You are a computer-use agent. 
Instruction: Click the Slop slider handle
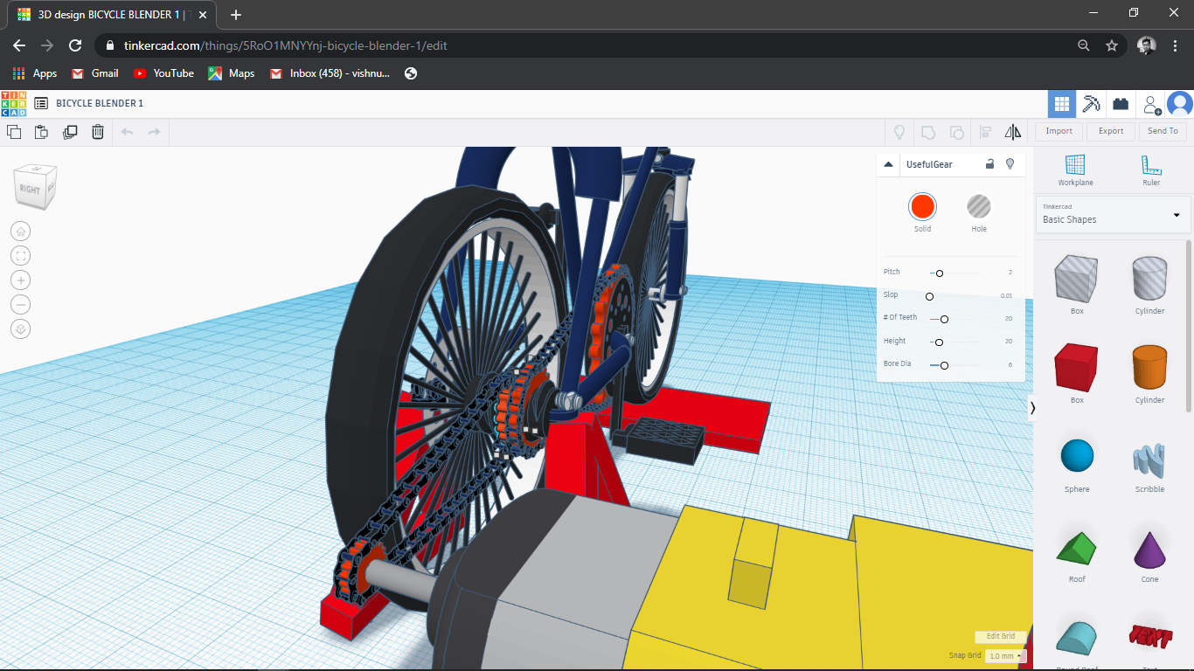coord(930,296)
